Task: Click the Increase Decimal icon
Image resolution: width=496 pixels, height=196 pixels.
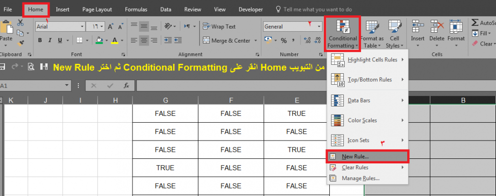Action: 307,41
